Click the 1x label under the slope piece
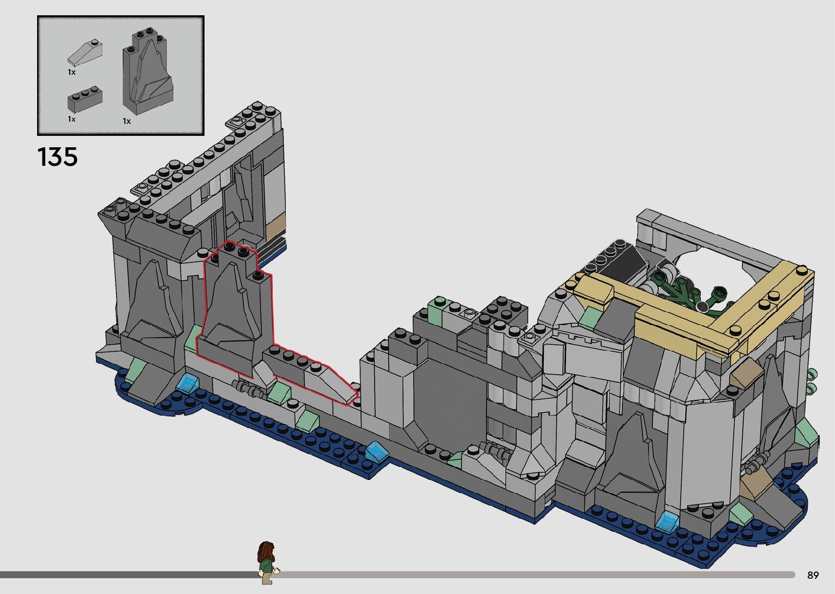The width and height of the screenshot is (835, 594). pyautogui.click(x=71, y=72)
